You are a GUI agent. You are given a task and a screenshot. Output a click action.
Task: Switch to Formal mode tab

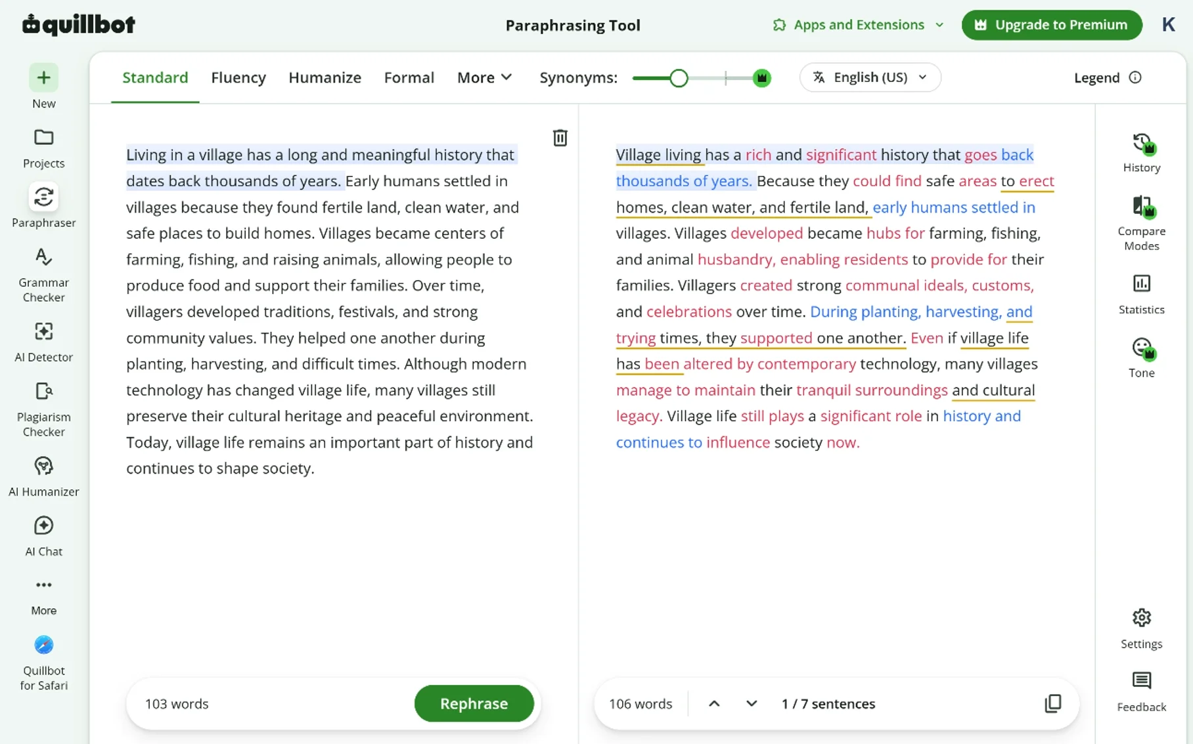409,77
